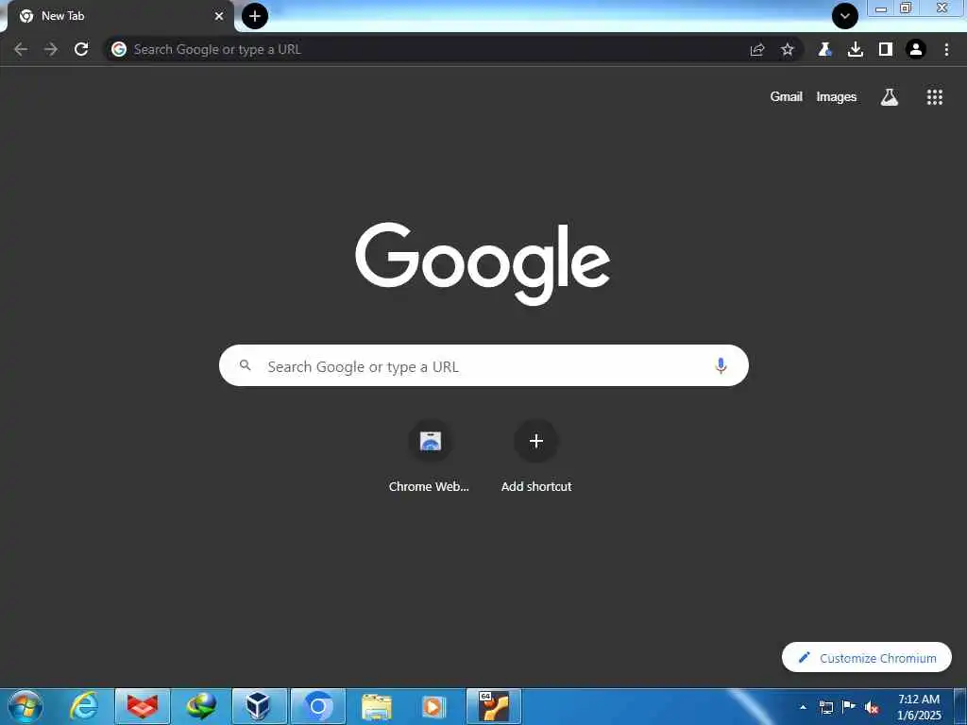Open Windows Explorer folder icon
Viewport: 967px width, 725px height.
coord(377,706)
